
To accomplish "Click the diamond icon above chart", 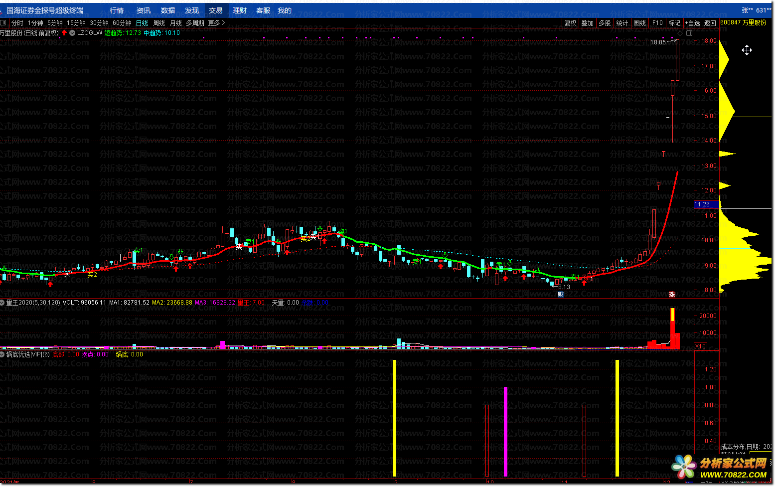I will coord(680,33).
